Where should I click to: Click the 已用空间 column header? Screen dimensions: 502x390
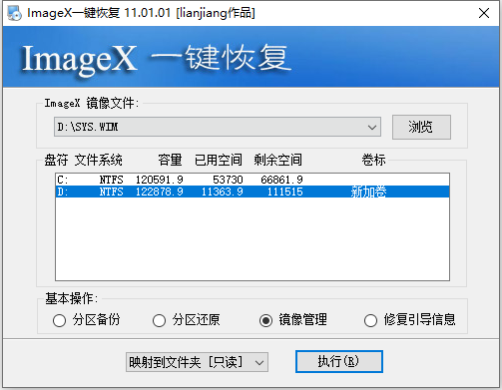point(219,160)
